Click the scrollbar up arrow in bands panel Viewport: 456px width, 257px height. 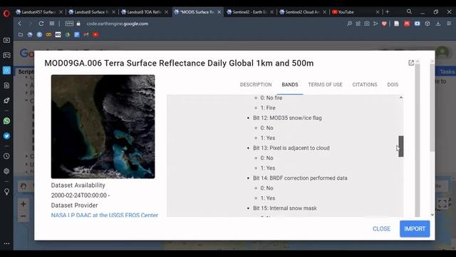[x=401, y=98]
